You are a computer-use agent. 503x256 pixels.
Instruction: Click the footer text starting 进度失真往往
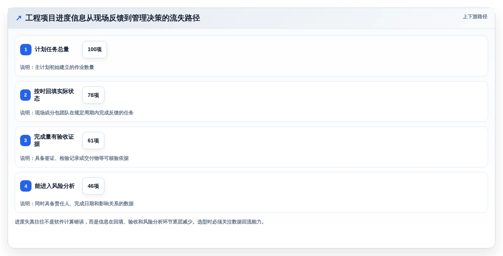(x=140, y=222)
